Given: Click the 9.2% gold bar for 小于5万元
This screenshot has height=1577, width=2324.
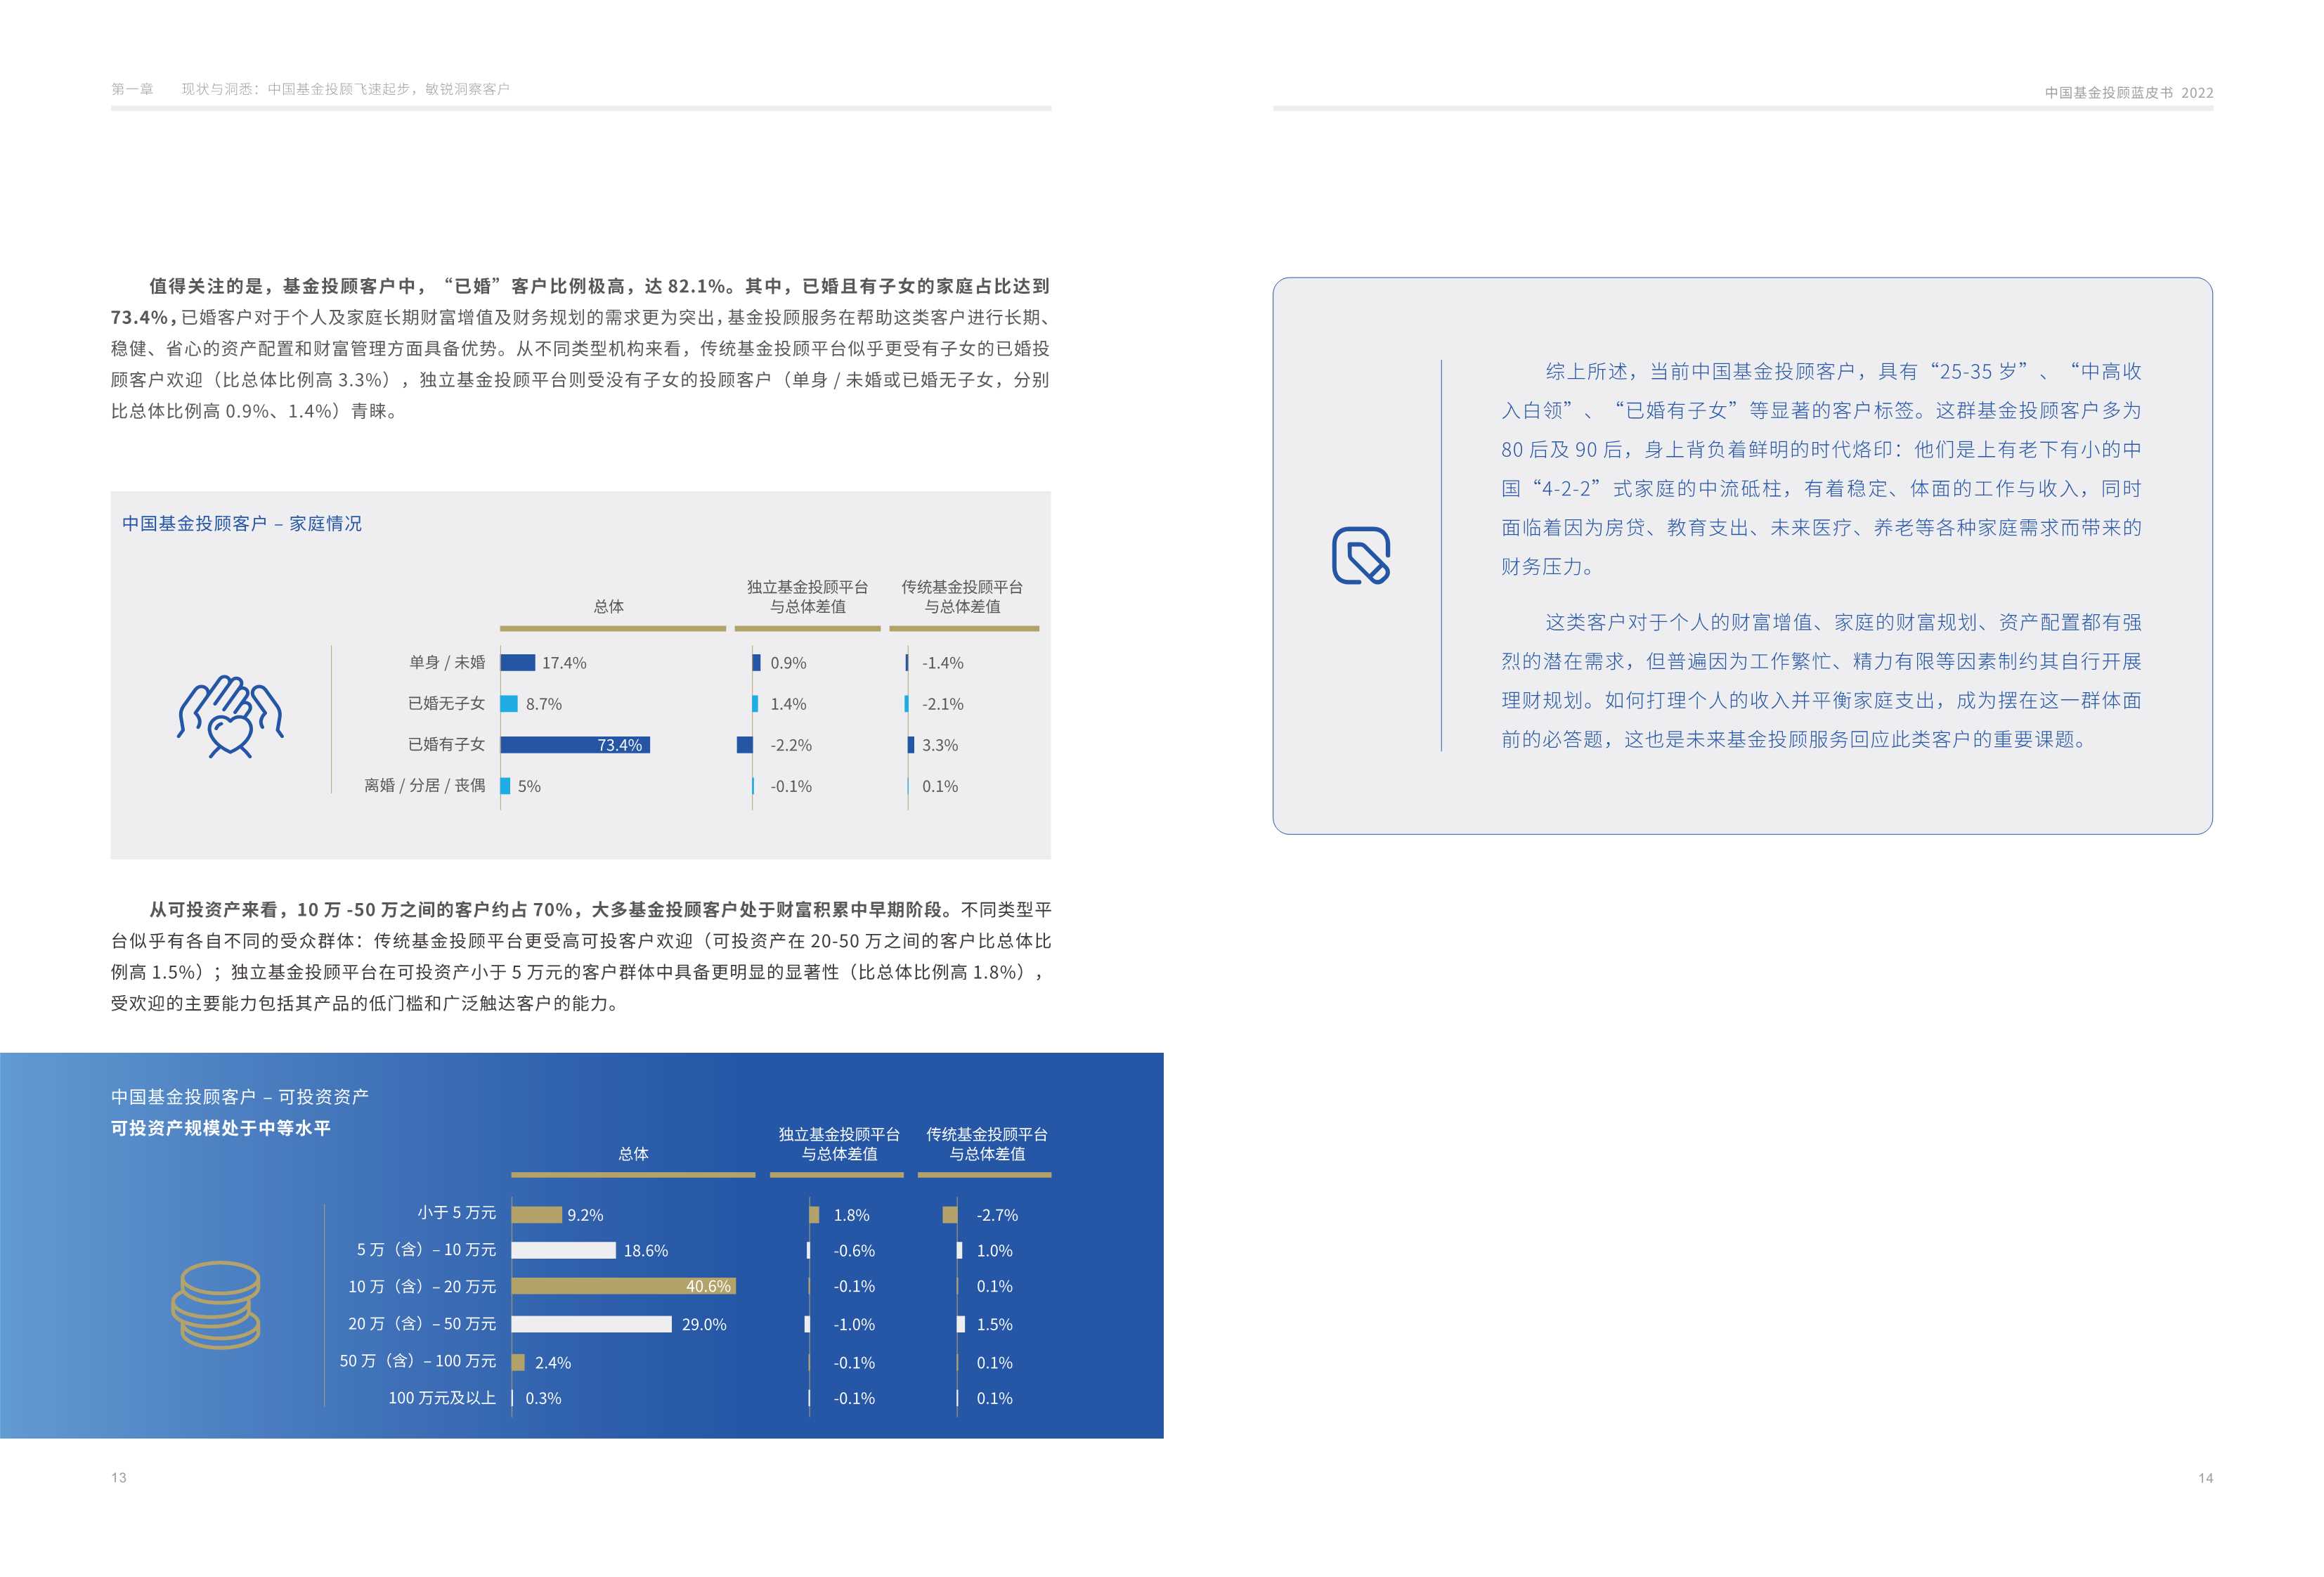Looking at the screenshot, I should pos(536,1215).
